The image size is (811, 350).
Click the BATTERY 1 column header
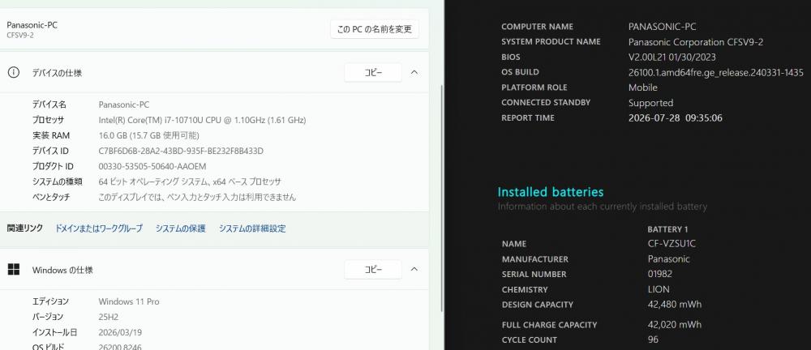667,229
